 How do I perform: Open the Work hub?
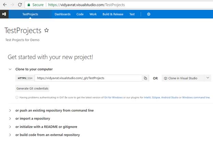(x=93, y=14)
